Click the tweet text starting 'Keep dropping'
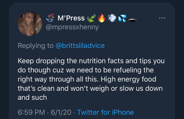Viewport: 184px width, 119px height. pos(91,79)
